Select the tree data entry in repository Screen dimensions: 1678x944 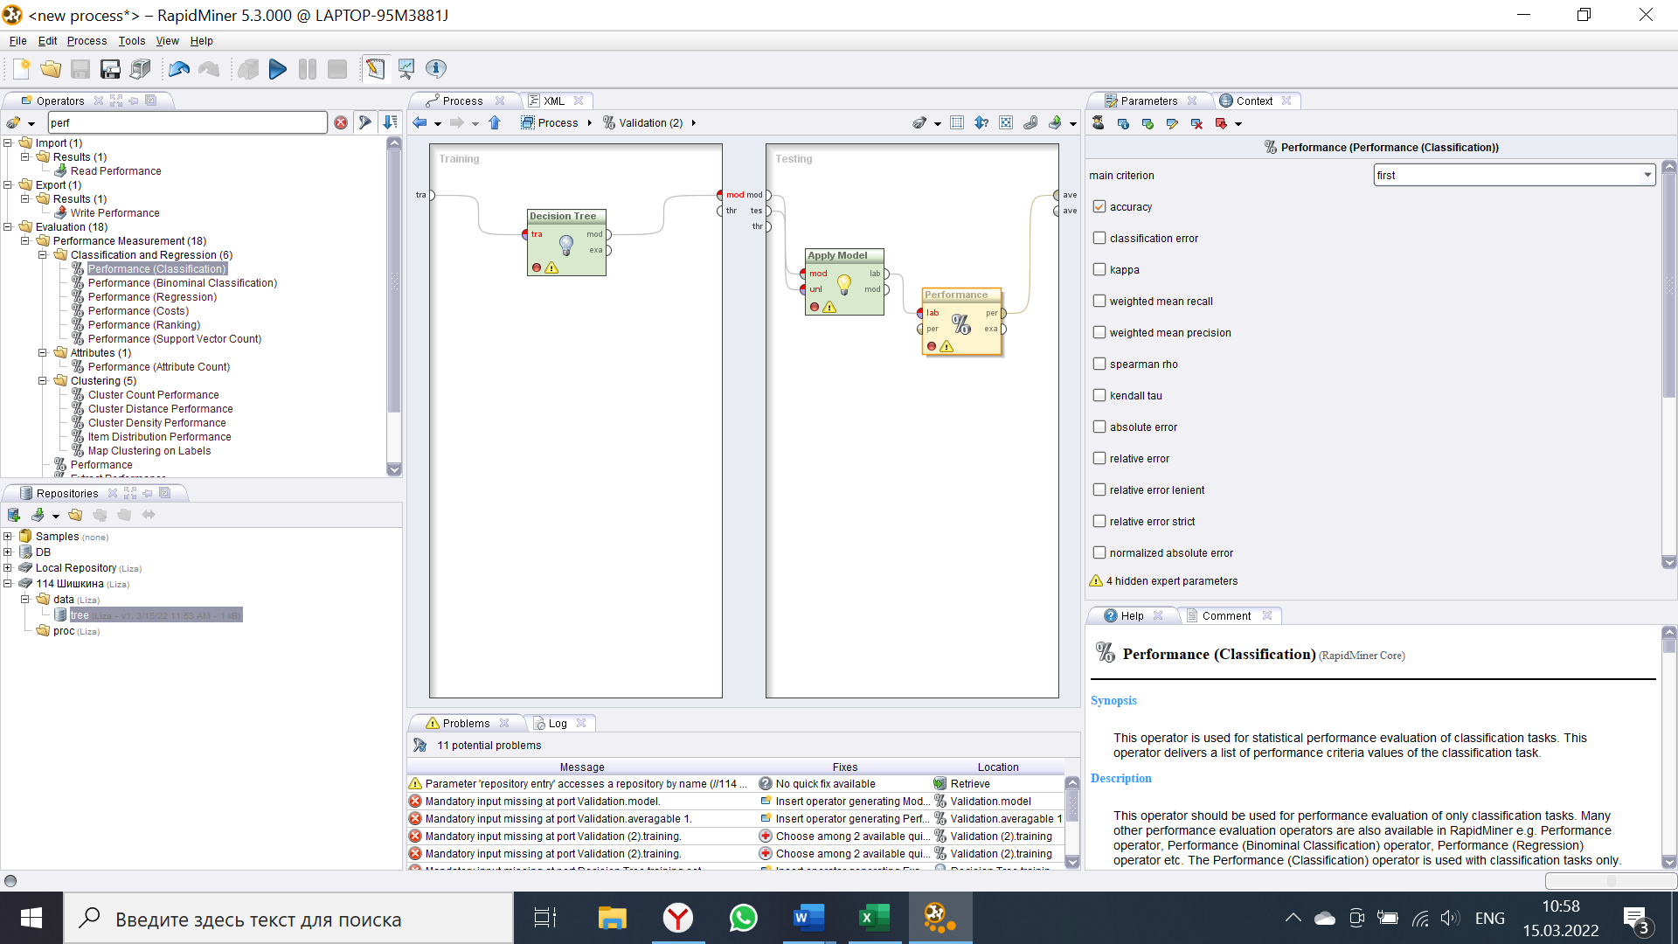156,614
